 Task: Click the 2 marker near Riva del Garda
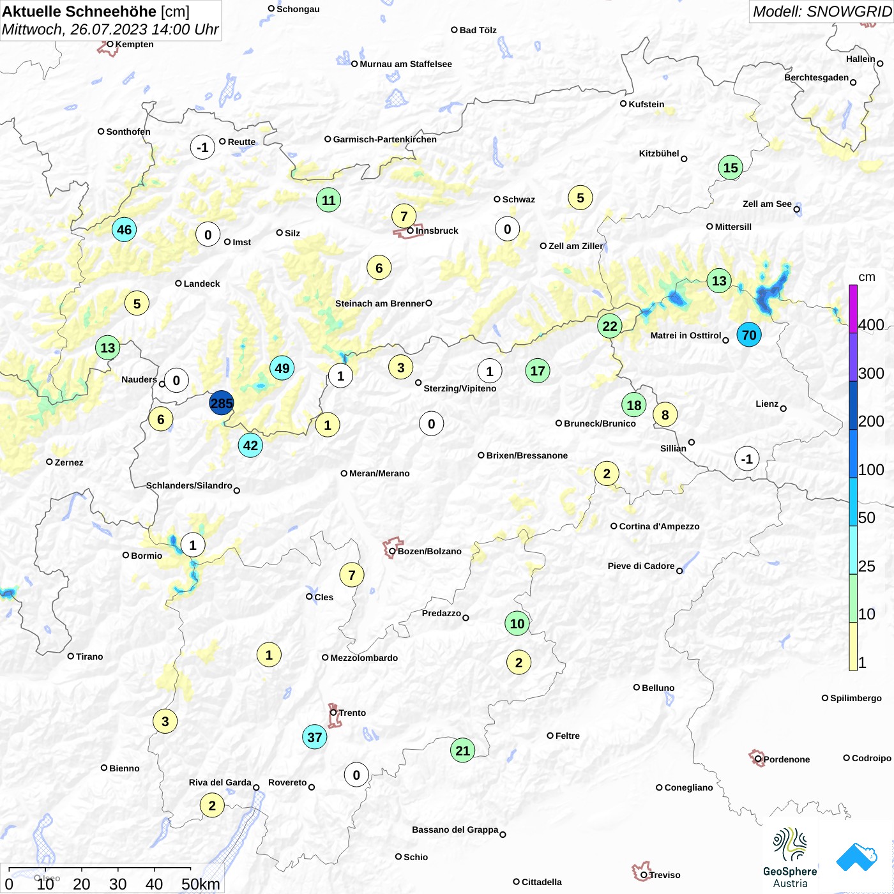tap(213, 805)
